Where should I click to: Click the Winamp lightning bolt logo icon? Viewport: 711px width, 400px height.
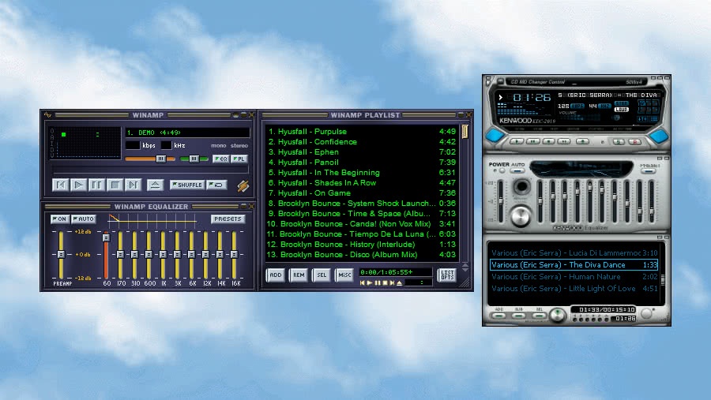coord(243,185)
